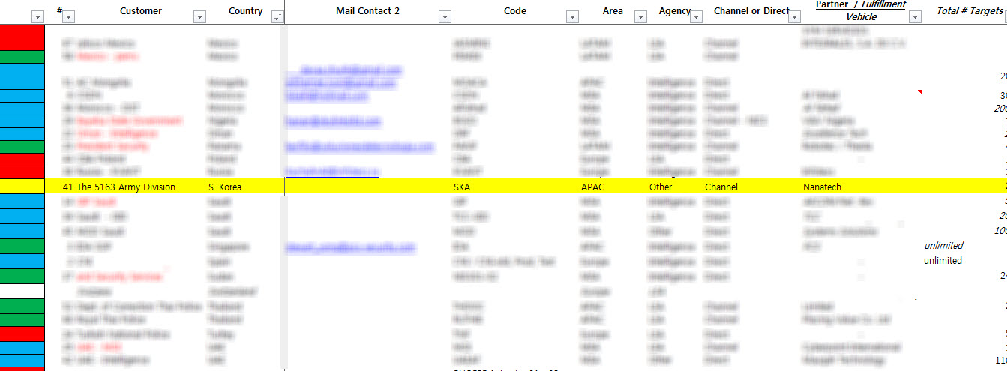Open the # column filter dropdown
1007x371 pixels.
coord(67,16)
